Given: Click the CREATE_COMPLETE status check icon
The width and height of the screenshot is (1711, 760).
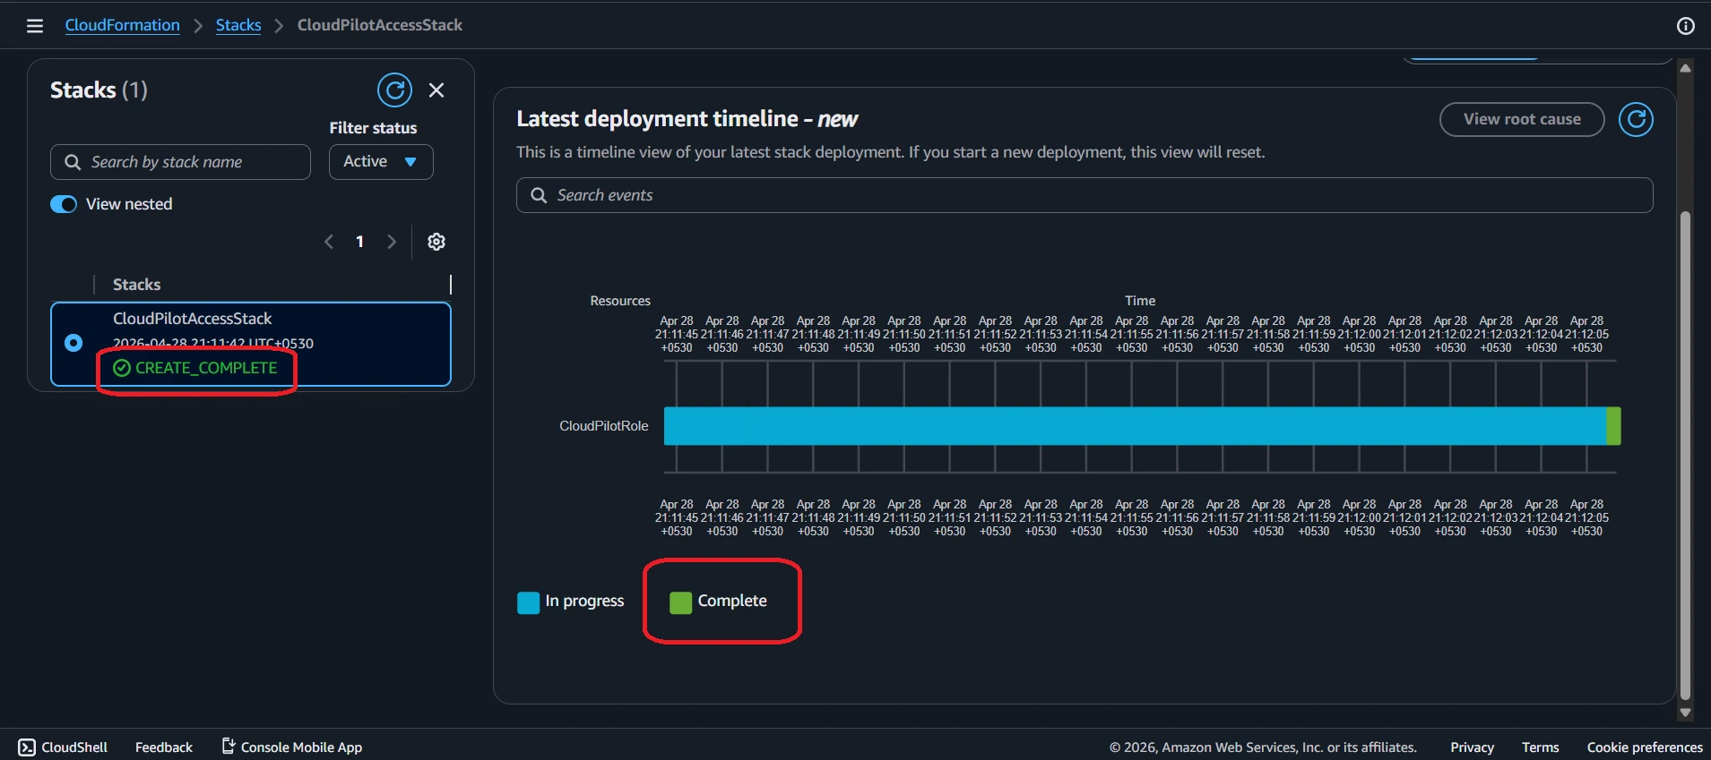Looking at the screenshot, I should 122,368.
